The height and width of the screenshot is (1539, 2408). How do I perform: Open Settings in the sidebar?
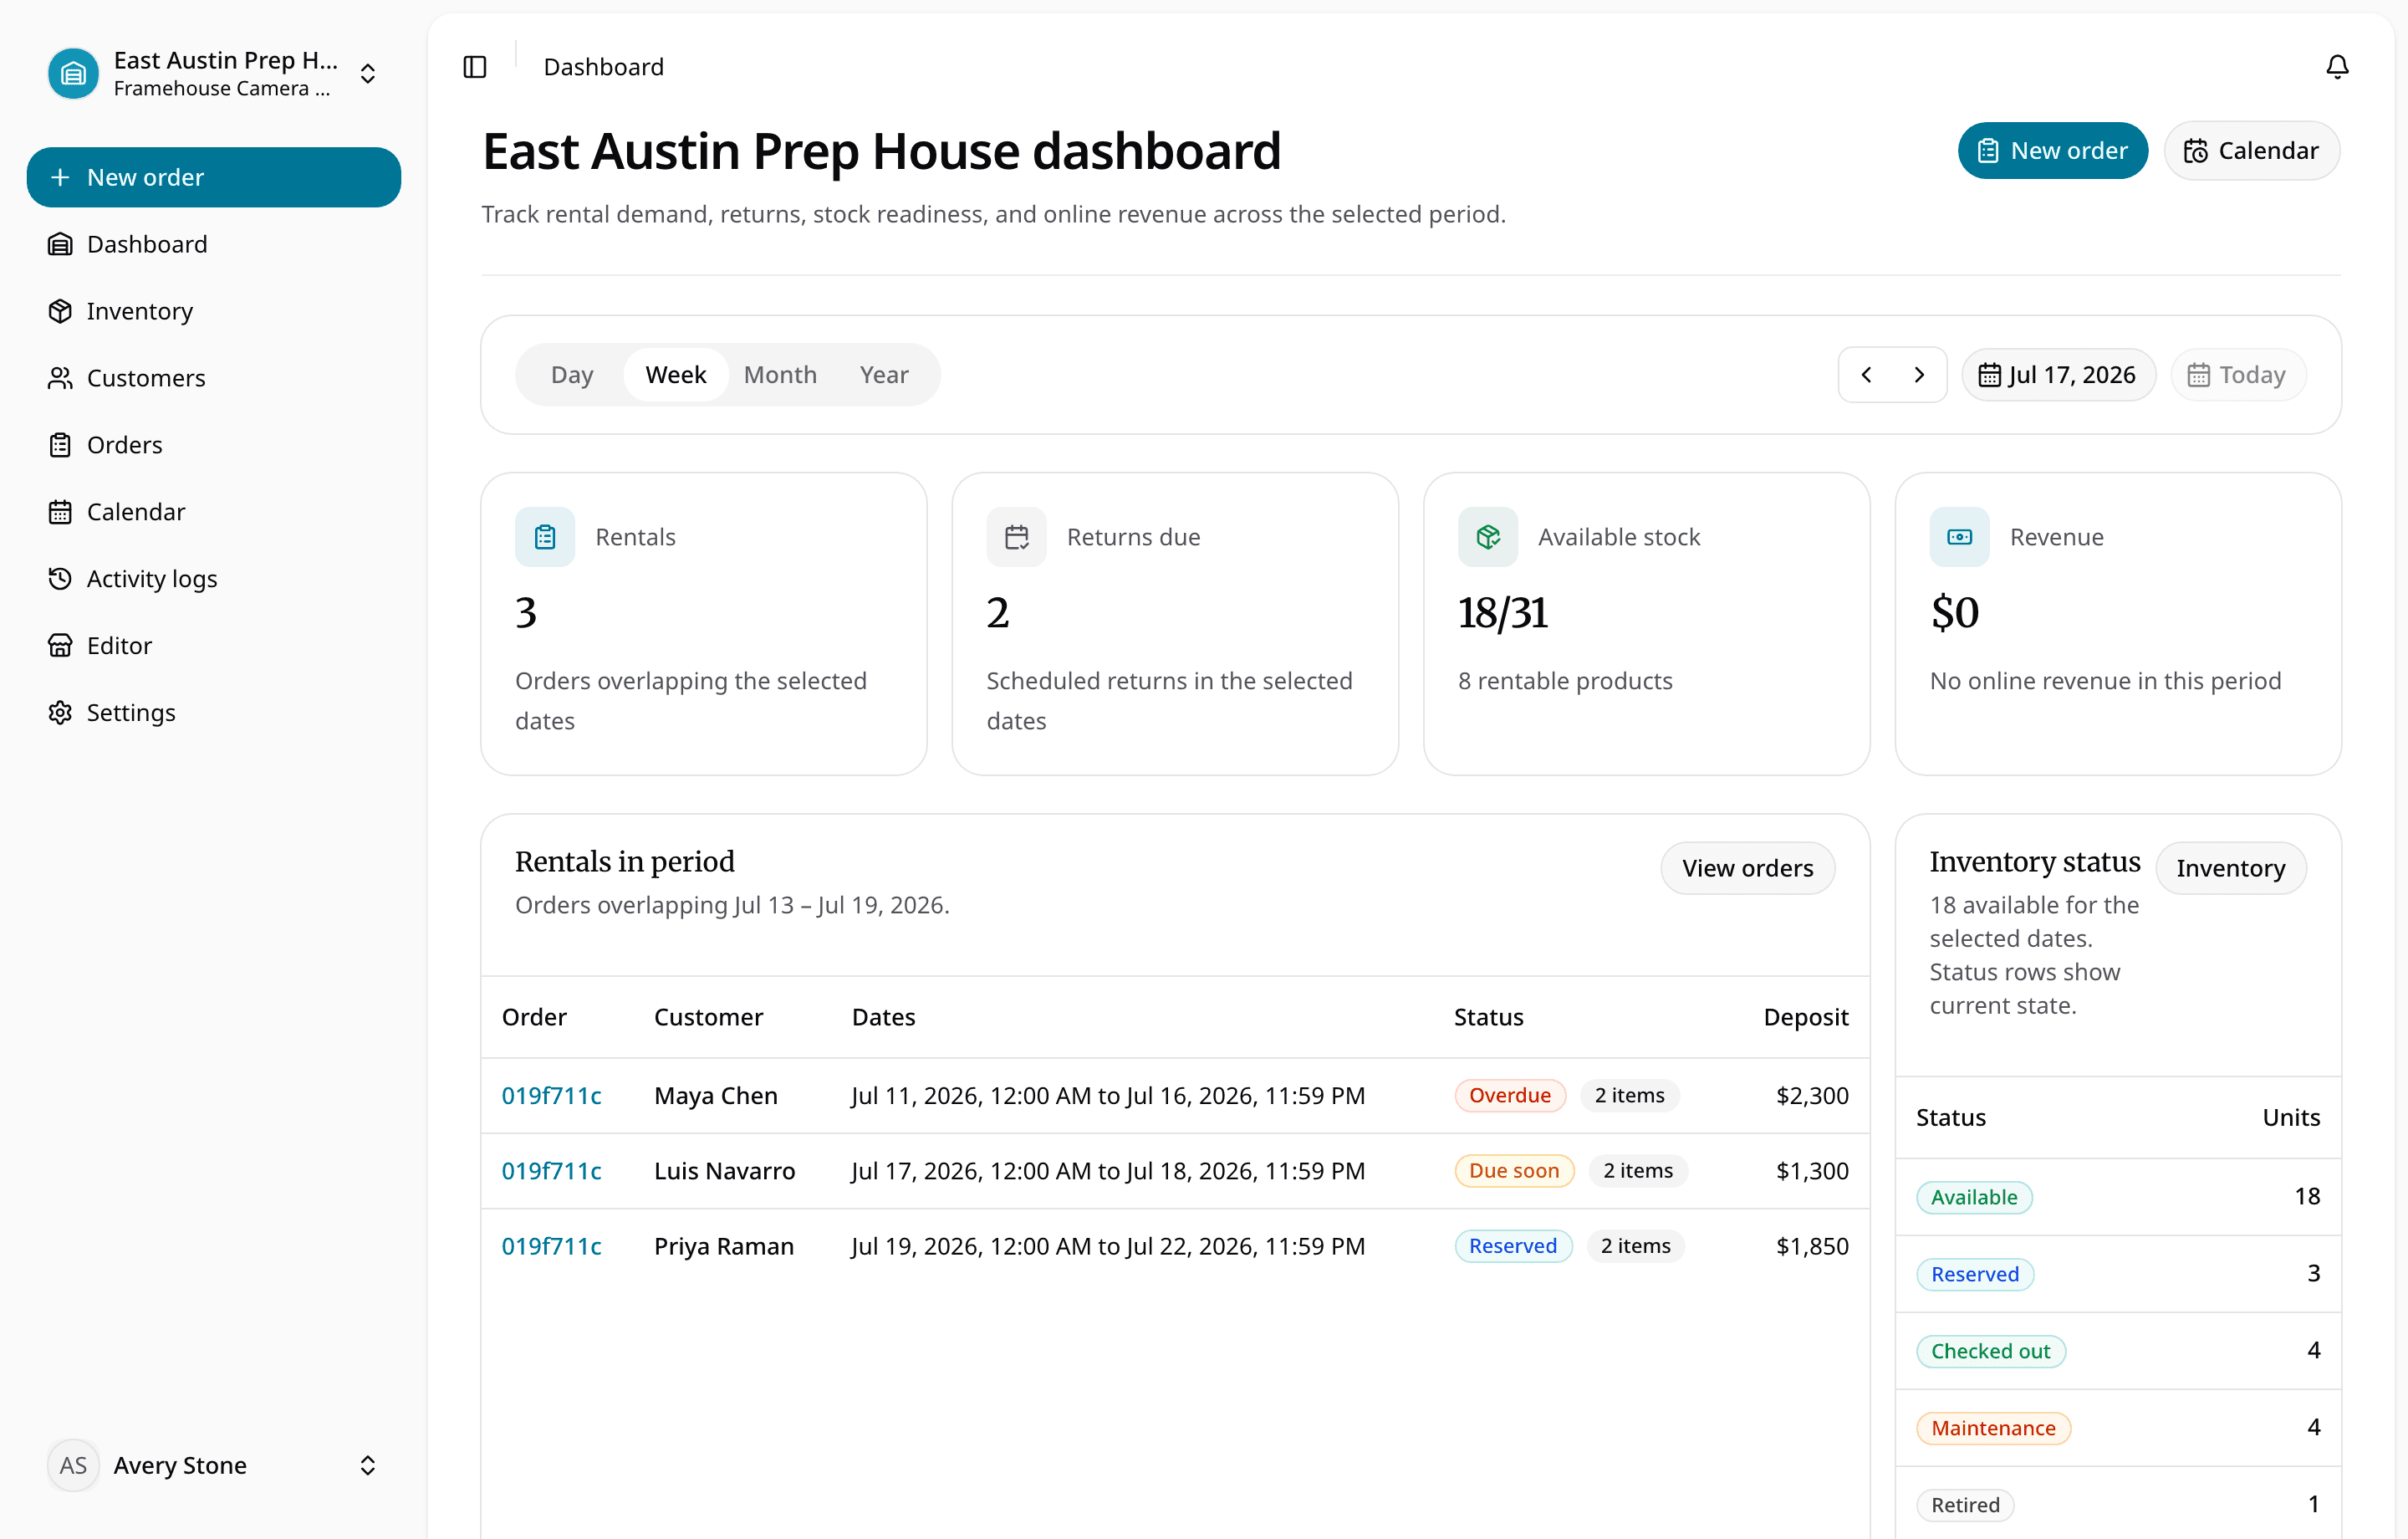coord(214,713)
